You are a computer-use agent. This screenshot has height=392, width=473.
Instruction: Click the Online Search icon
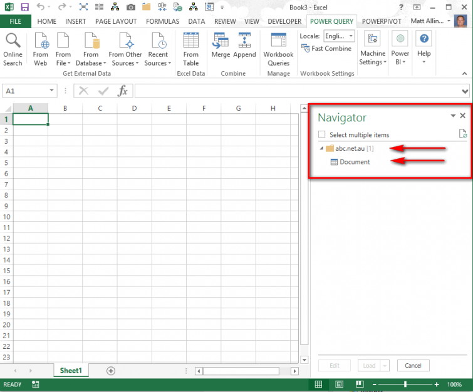pyautogui.click(x=13, y=49)
